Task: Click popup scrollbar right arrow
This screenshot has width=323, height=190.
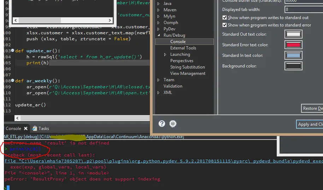Action: (110, 20)
